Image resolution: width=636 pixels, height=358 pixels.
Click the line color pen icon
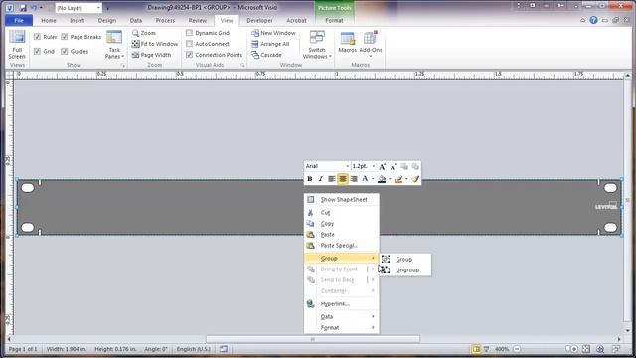coord(398,179)
